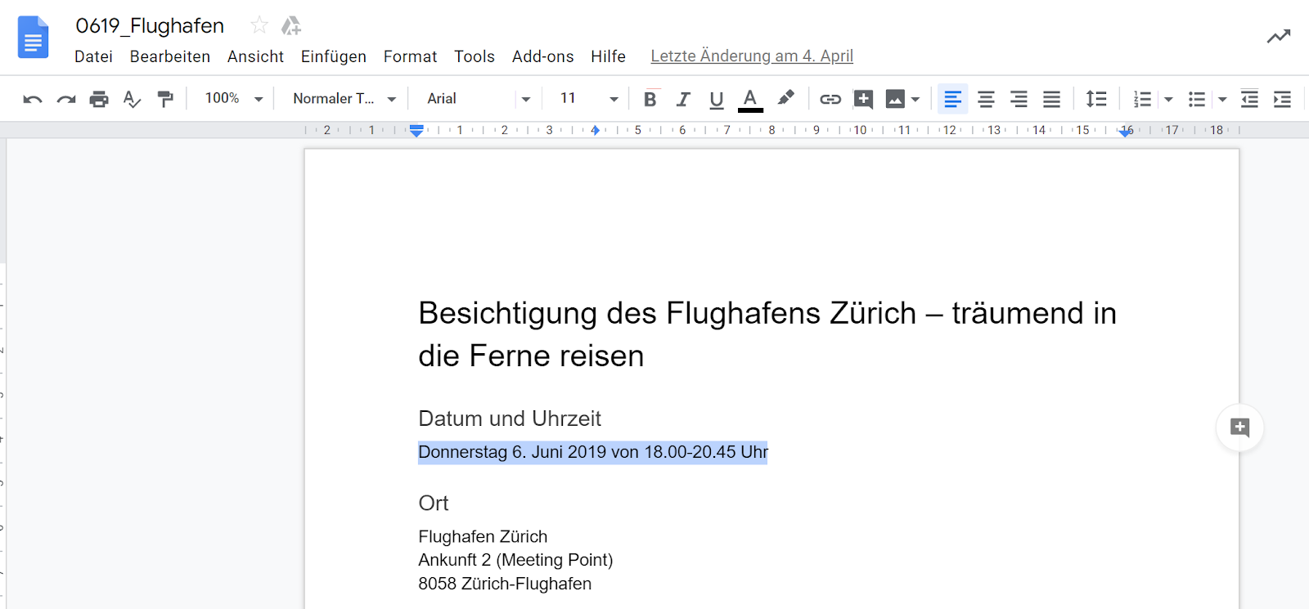Screen dimensions: 1309x609
Task: Open the Ansicht menu
Action: click(x=255, y=56)
